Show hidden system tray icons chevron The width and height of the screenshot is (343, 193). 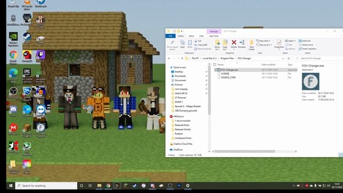[294, 186]
